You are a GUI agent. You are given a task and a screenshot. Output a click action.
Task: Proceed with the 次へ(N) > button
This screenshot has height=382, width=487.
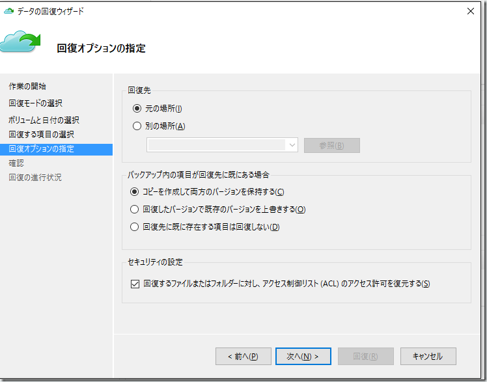(x=303, y=356)
